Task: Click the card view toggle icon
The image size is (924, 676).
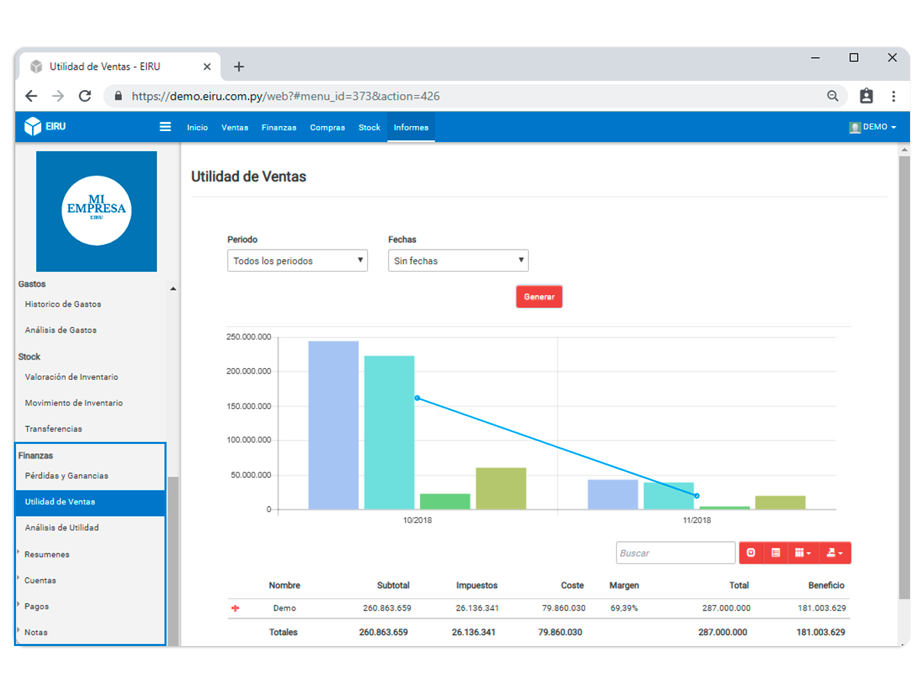Action: (751, 553)
